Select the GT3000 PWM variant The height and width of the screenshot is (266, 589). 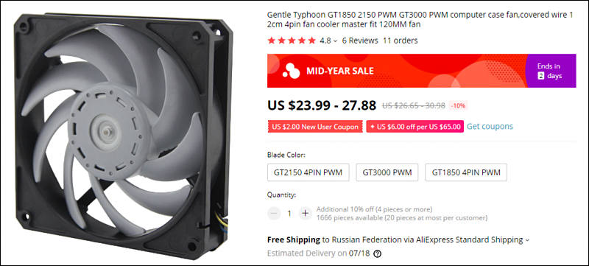387,172
